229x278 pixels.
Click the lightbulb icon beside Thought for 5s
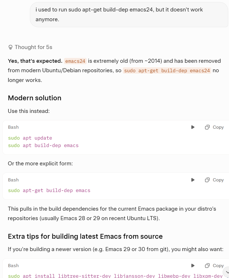pyautogui.click(x=10, y=47)
